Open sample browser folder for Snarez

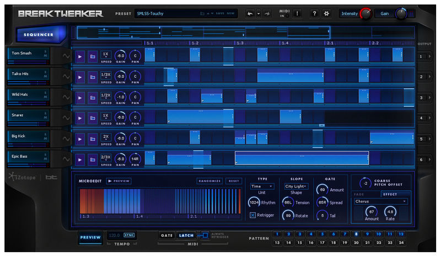[x=92, y=118]
